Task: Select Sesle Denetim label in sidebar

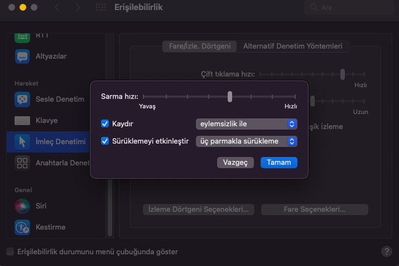Action: (x=60, y=99)
